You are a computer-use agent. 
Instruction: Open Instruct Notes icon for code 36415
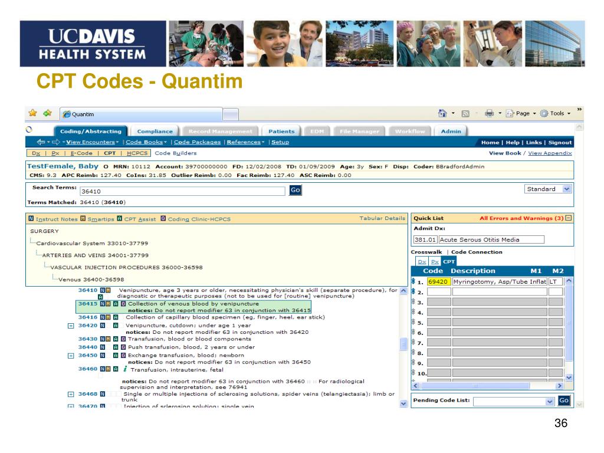tap(103, 304)
